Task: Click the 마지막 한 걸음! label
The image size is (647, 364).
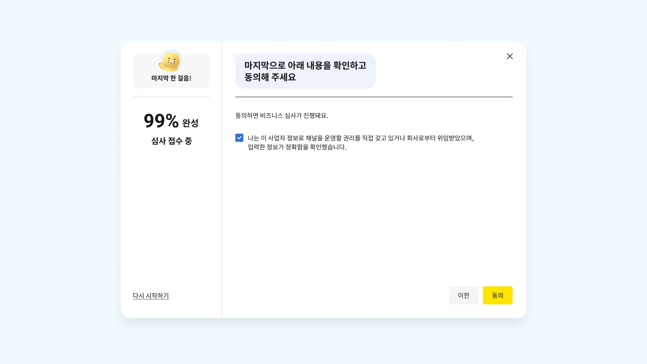Action: (x=171, y=78)
